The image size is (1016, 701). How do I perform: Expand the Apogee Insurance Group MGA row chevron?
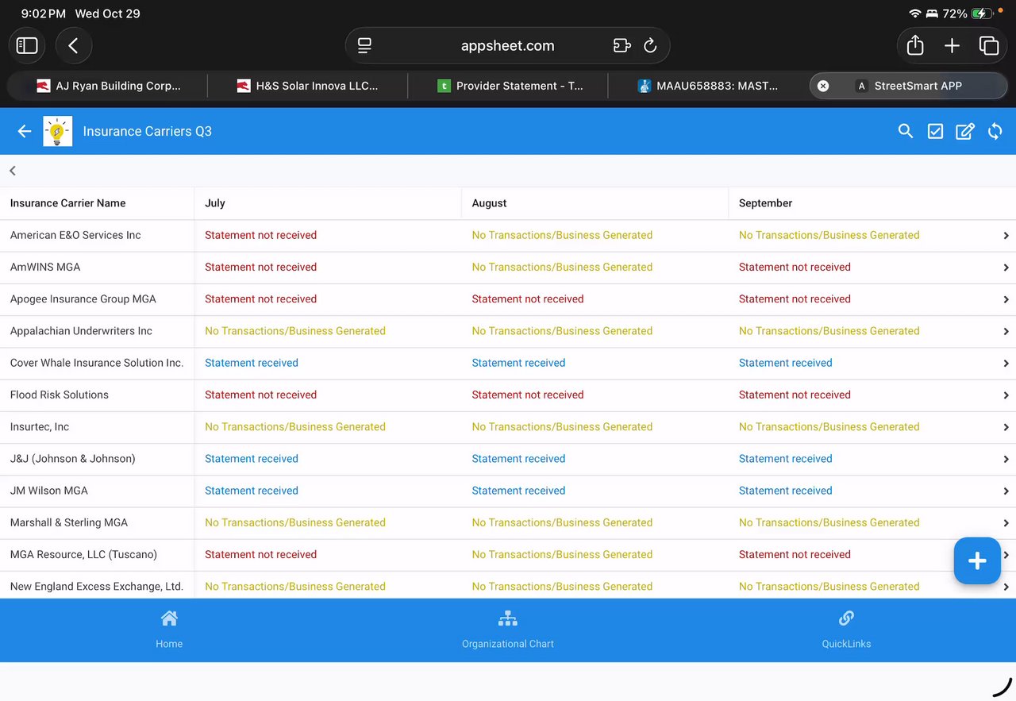coord(1006,299)
